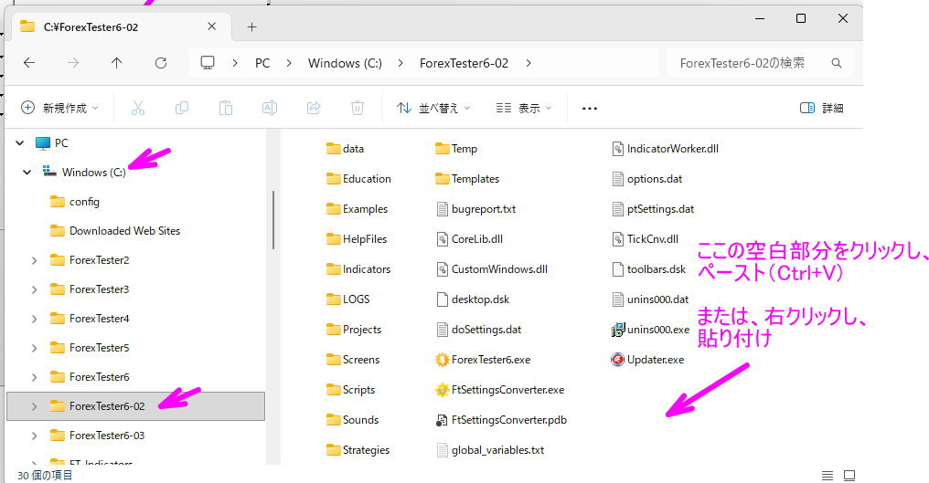929x483 pixels.
Task: Go back with the back arrow
Action: pyautogui.click(x=29, y=63)
